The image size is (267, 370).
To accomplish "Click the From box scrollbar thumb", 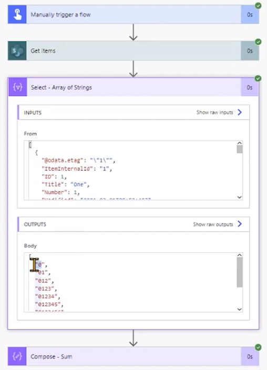I will [240, 150].
